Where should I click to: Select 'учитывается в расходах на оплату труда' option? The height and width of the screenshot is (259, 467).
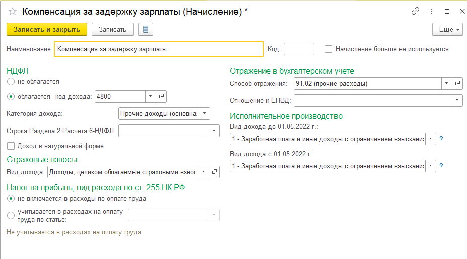[11, 215]
